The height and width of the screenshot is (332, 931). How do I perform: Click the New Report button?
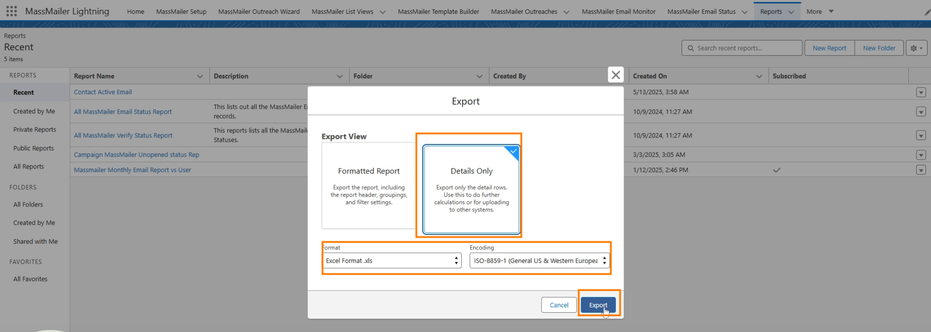pyautogui.click(x=829, y=48)
